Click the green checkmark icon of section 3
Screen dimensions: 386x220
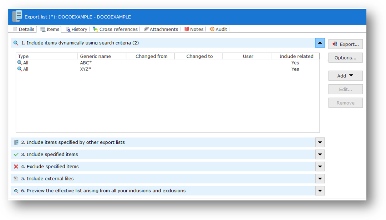[x=16, y=154]
